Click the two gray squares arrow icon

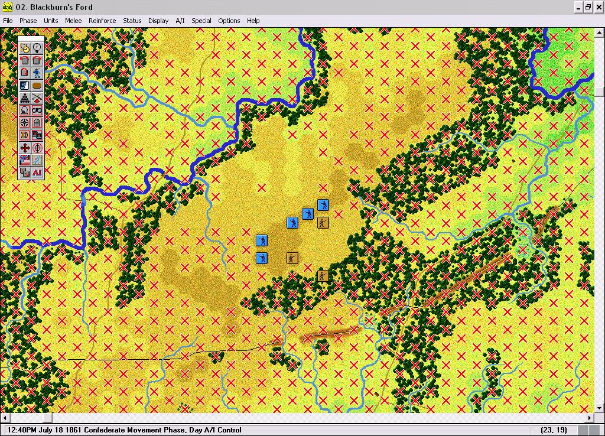point(25,172)
